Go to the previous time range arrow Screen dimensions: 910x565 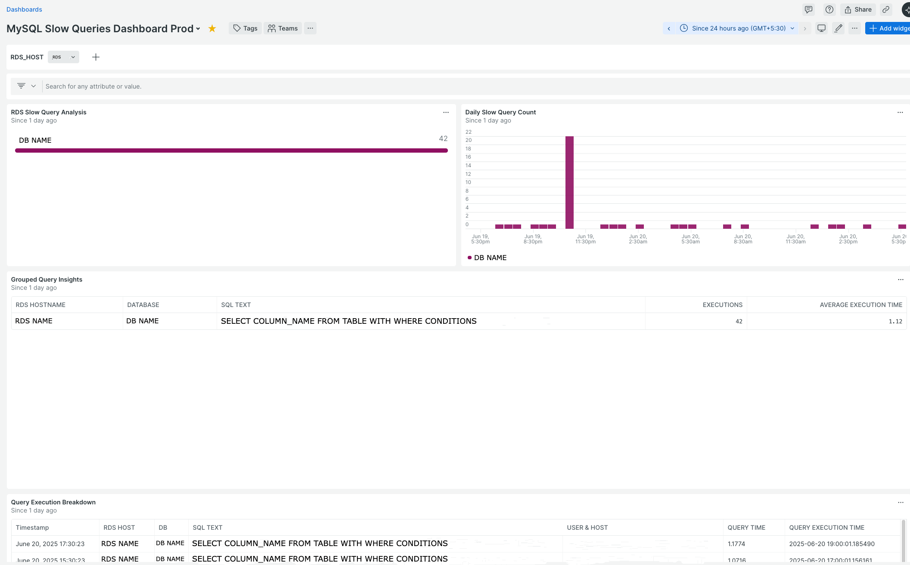coord(669,28)
